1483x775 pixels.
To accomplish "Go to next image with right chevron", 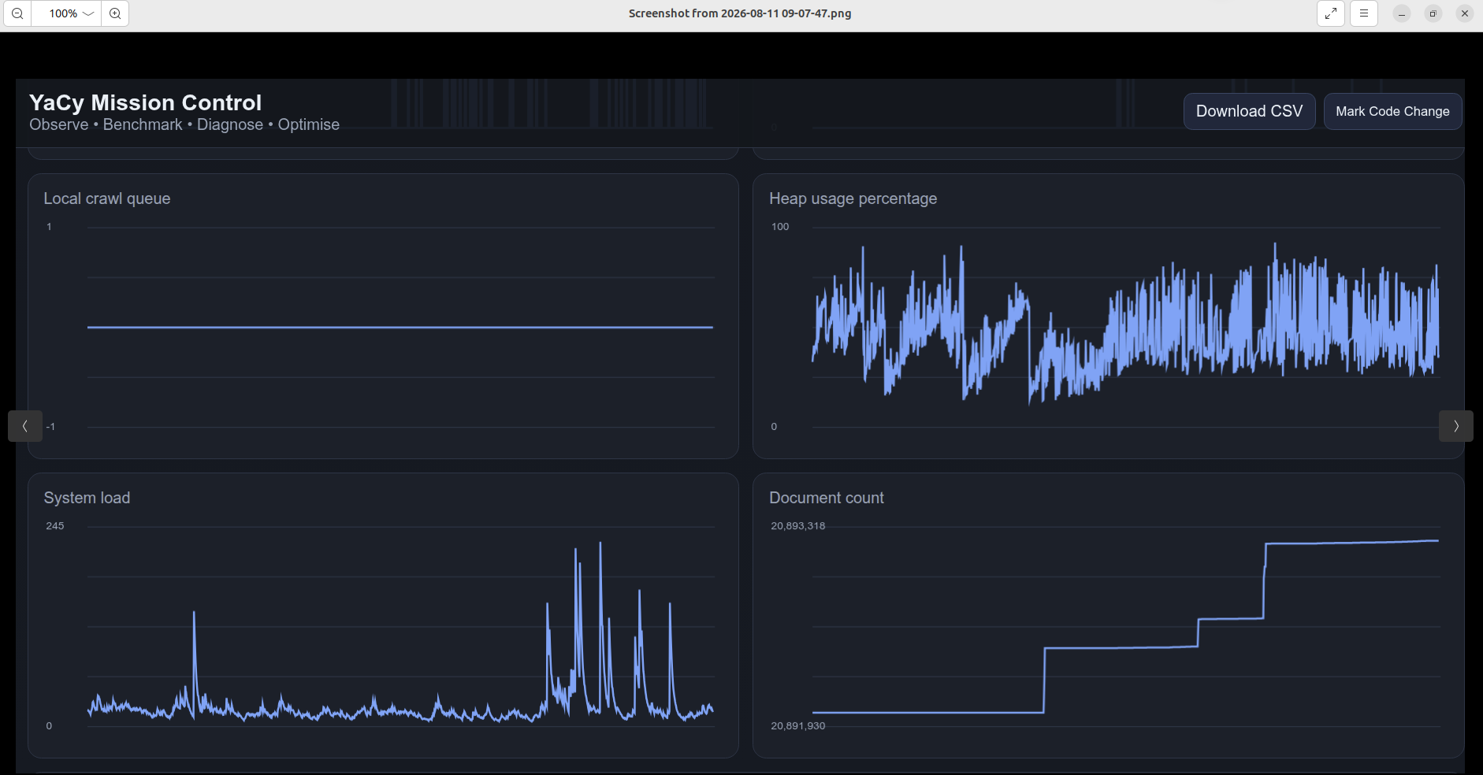I will 1456,426.
